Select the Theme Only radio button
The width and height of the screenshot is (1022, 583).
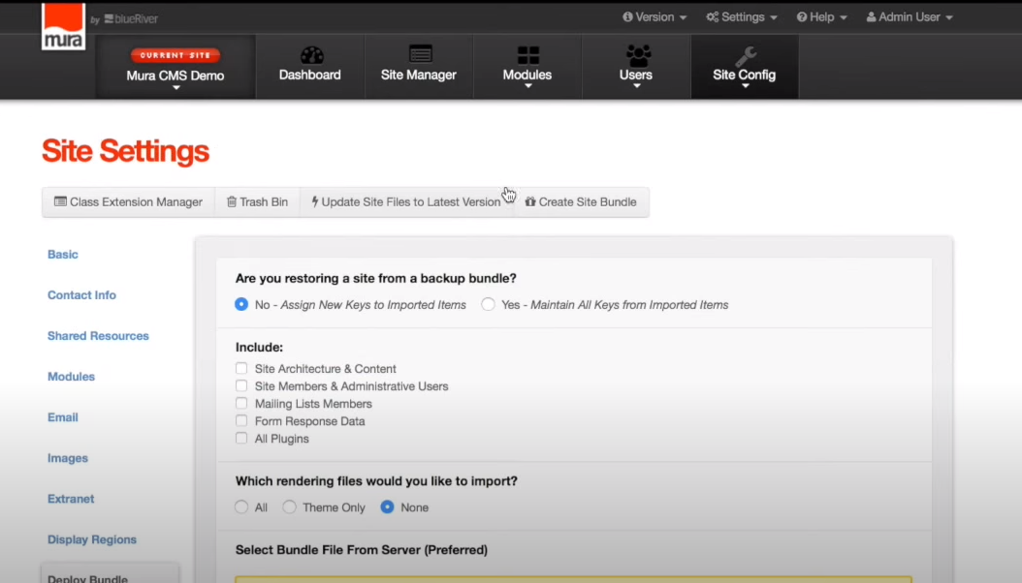(x=289, y=506)
